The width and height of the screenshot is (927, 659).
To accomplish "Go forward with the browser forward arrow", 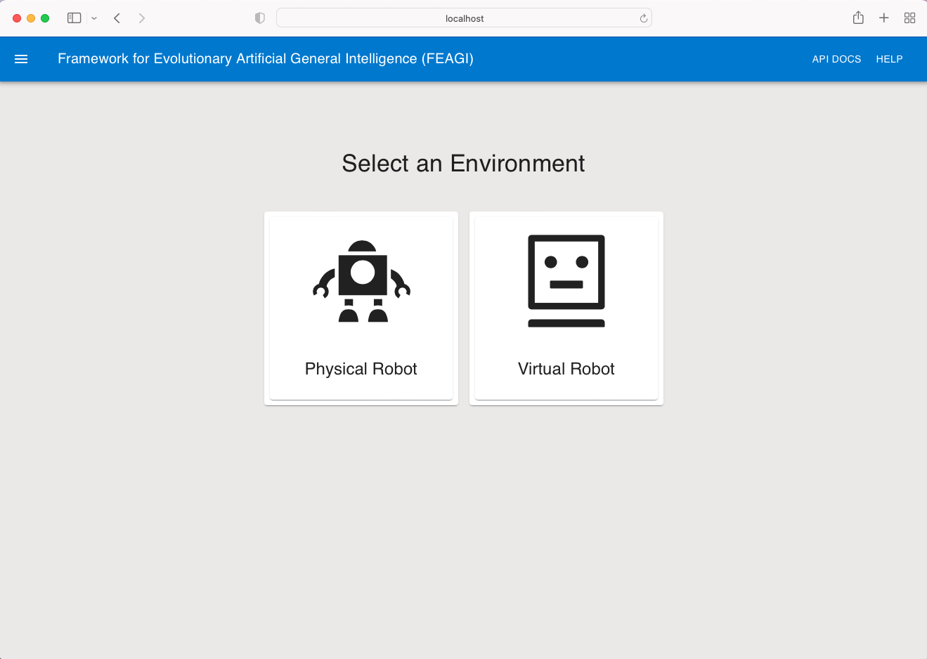I will (x=141, y=18).
